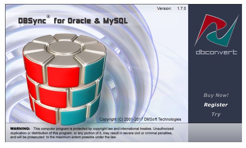Choose Try to start trial
Image resolution: width=246 pixels, height=148 pixels.
coord(216,114)
